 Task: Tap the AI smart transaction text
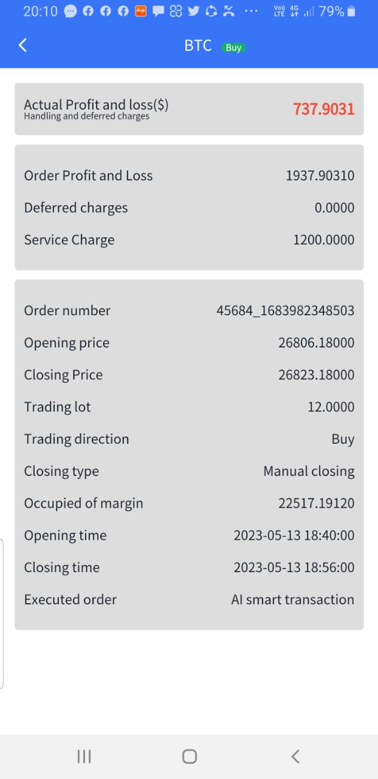(x=293, y=599)
